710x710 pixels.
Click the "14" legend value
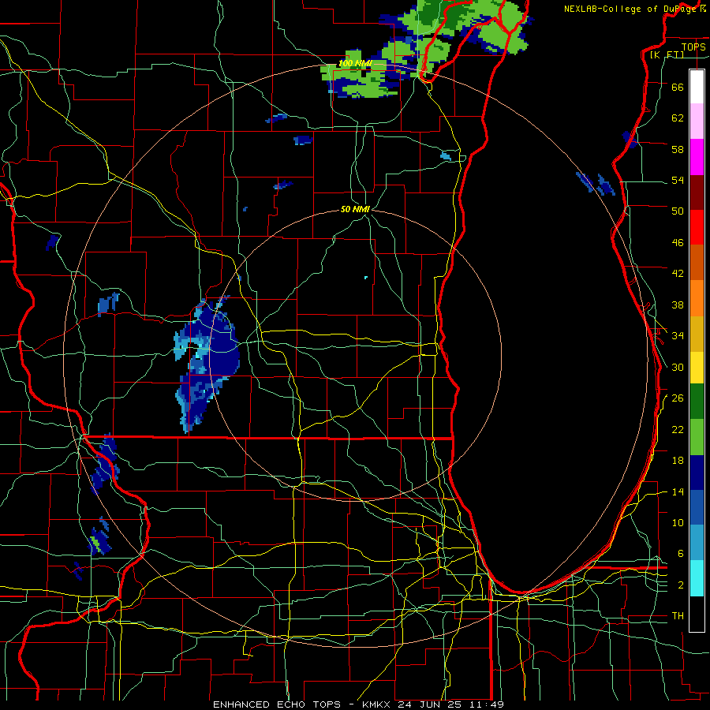coord(678,492)
